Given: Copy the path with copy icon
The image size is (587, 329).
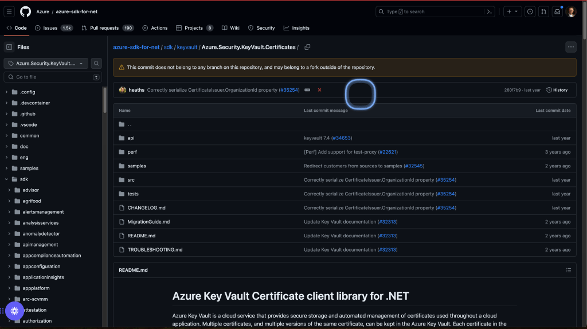Looking at the screenshot, I should pos(307,47).
